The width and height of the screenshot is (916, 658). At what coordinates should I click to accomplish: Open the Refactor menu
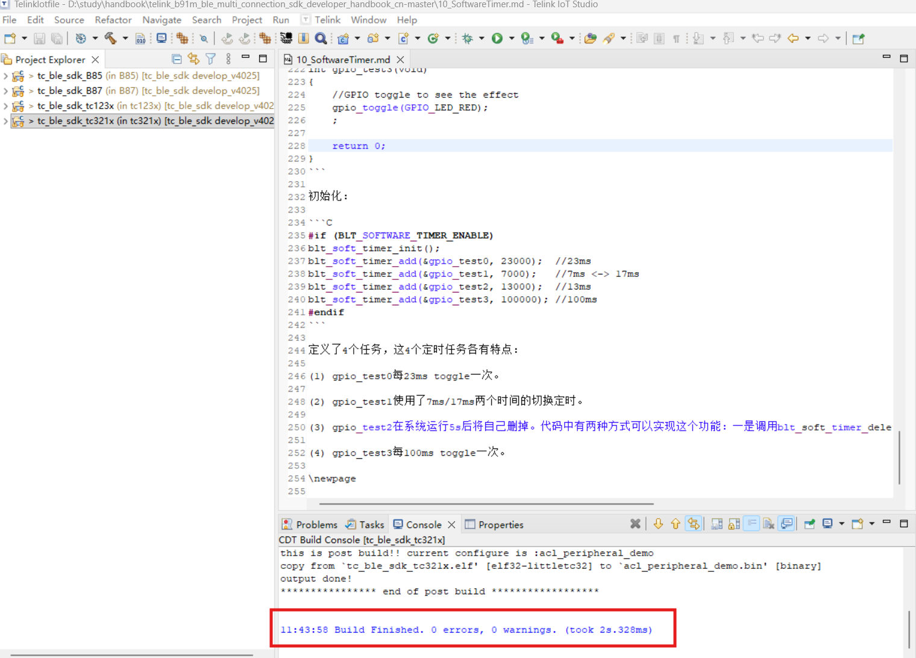pos(113,20)
